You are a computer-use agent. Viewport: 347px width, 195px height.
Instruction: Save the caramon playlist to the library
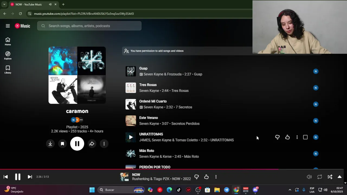(x=62, y=144)
